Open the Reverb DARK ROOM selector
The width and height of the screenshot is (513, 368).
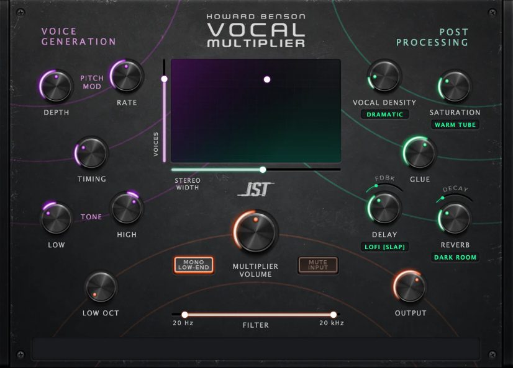[x=455, y=257]
